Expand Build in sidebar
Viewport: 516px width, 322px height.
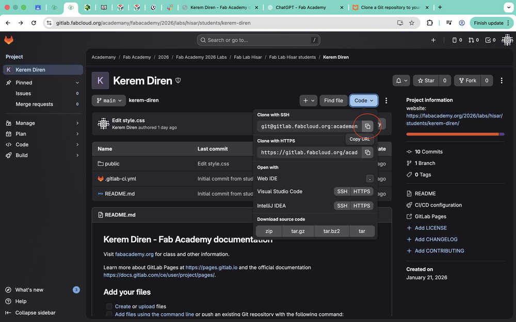(43, 156)
